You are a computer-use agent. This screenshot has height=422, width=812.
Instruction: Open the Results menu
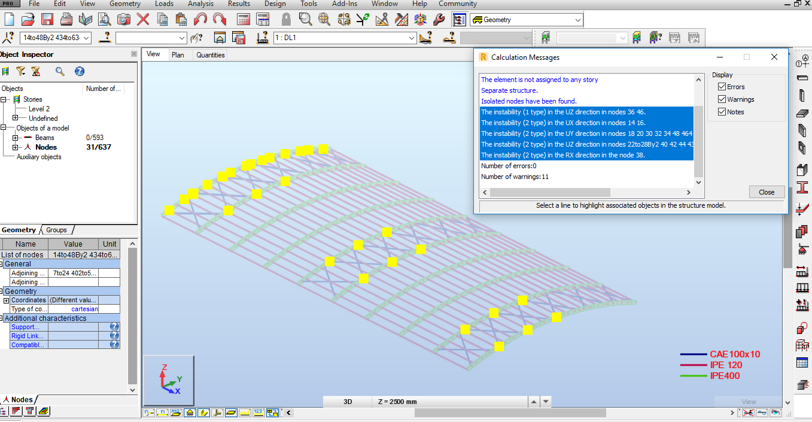pos(239,4)
